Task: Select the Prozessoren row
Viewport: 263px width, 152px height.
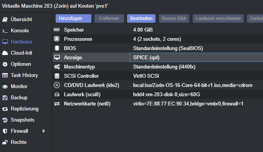Action: pyautogui.click(x=158, y=39)
